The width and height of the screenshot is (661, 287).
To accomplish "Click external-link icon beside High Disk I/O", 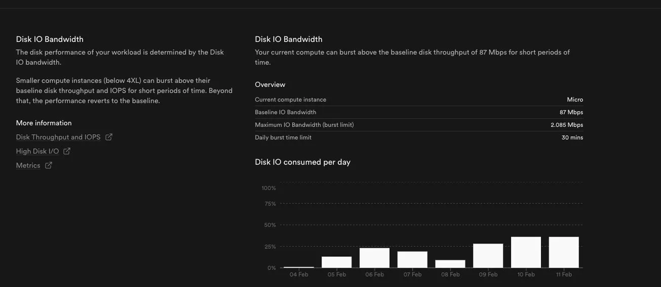I will 67,151.
